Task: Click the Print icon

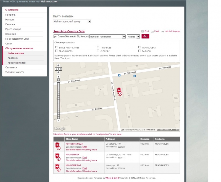Action: tap(143, 32)
